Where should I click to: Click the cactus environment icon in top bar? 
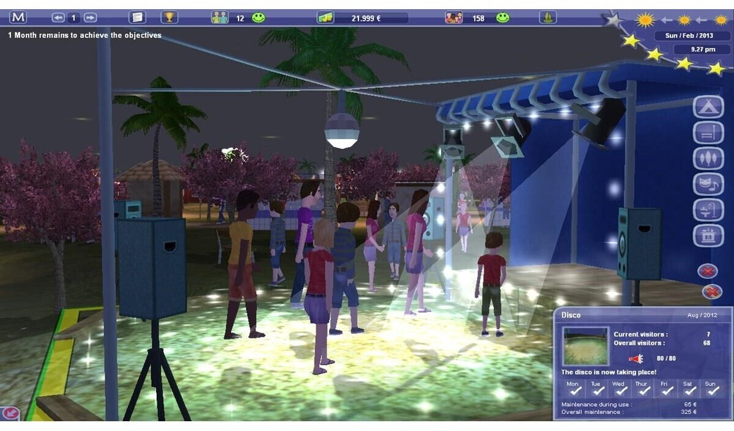547,17
